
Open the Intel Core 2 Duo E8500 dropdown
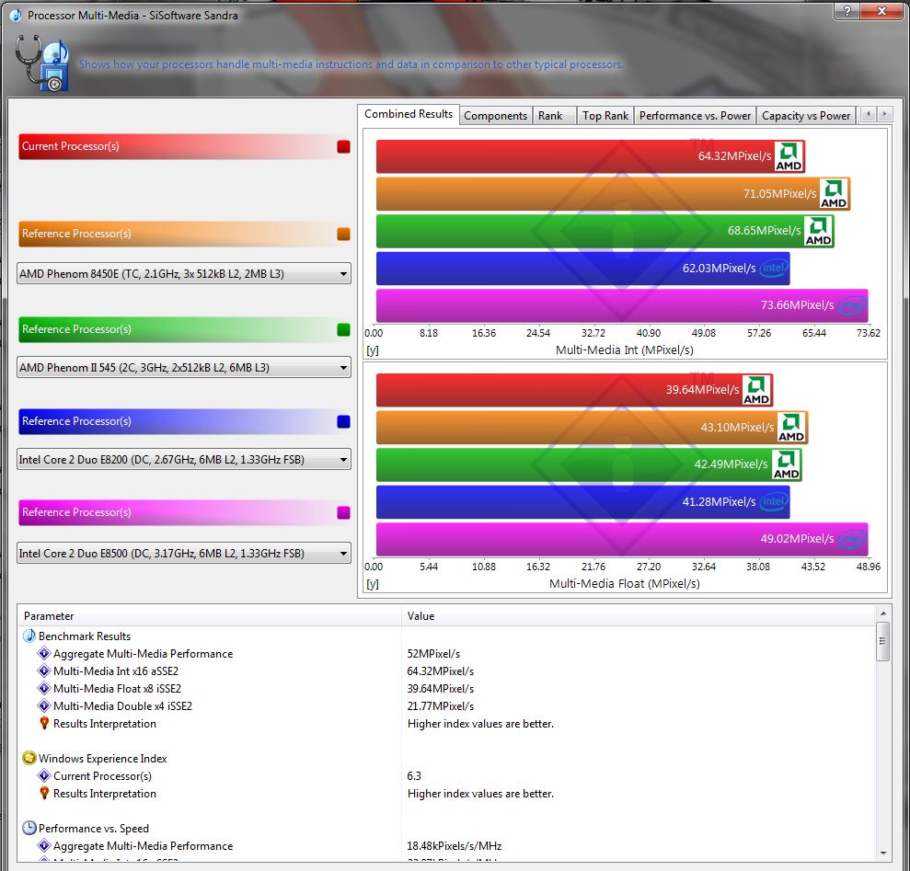coord(184,553)
